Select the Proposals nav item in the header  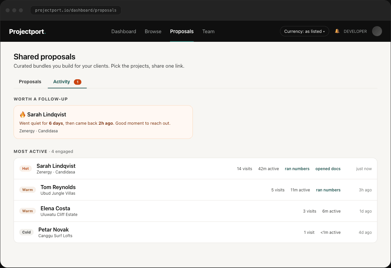coord(182,32)
